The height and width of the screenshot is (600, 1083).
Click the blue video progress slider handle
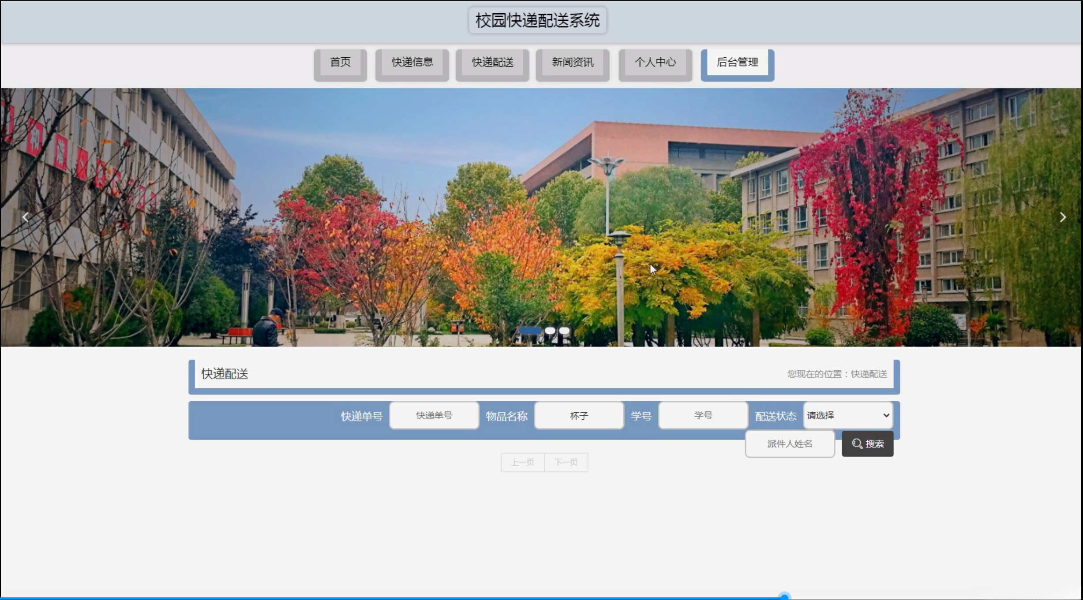[784, 597]
